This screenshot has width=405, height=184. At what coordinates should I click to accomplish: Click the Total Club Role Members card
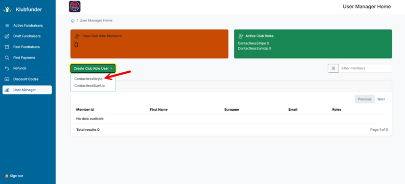coord(149,44)
